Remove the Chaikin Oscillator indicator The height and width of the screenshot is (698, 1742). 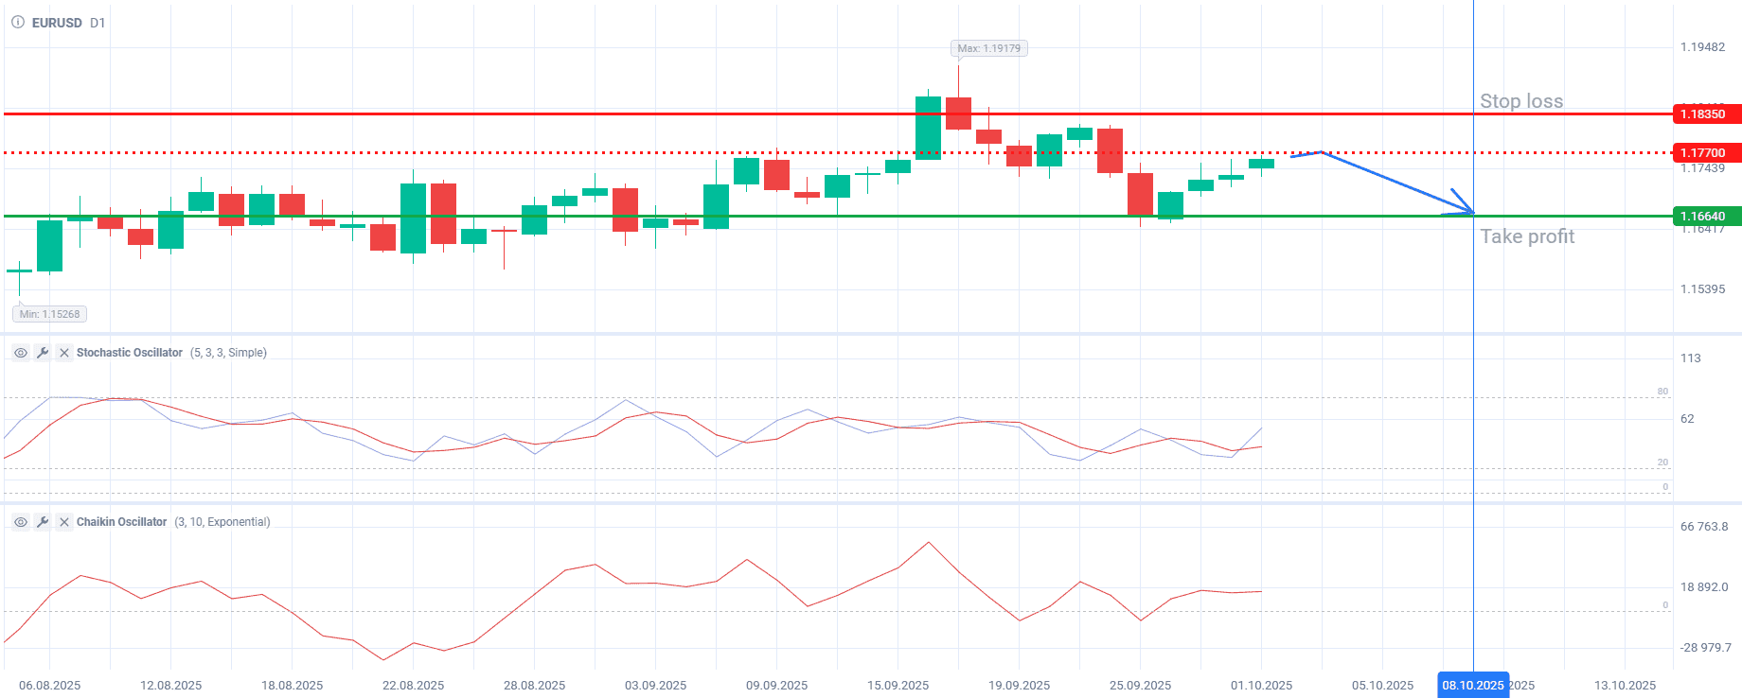pos(64,522)
